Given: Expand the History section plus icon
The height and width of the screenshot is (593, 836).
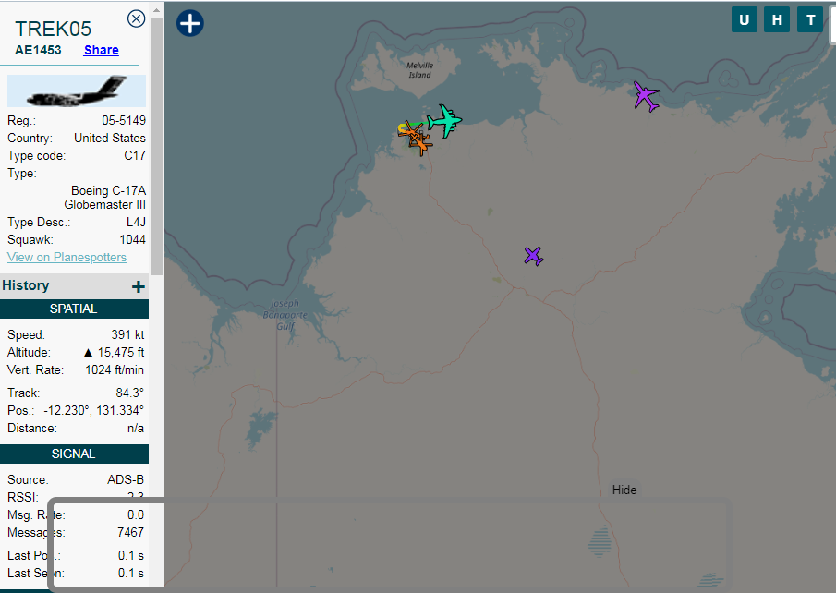Looking at the screenshot, I should click(138, 287).
